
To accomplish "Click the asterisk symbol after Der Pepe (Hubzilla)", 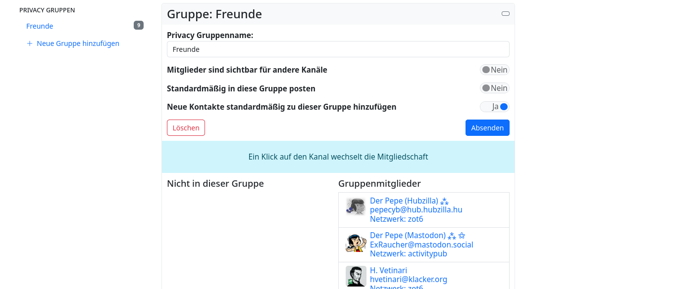I will click(444, 201).
